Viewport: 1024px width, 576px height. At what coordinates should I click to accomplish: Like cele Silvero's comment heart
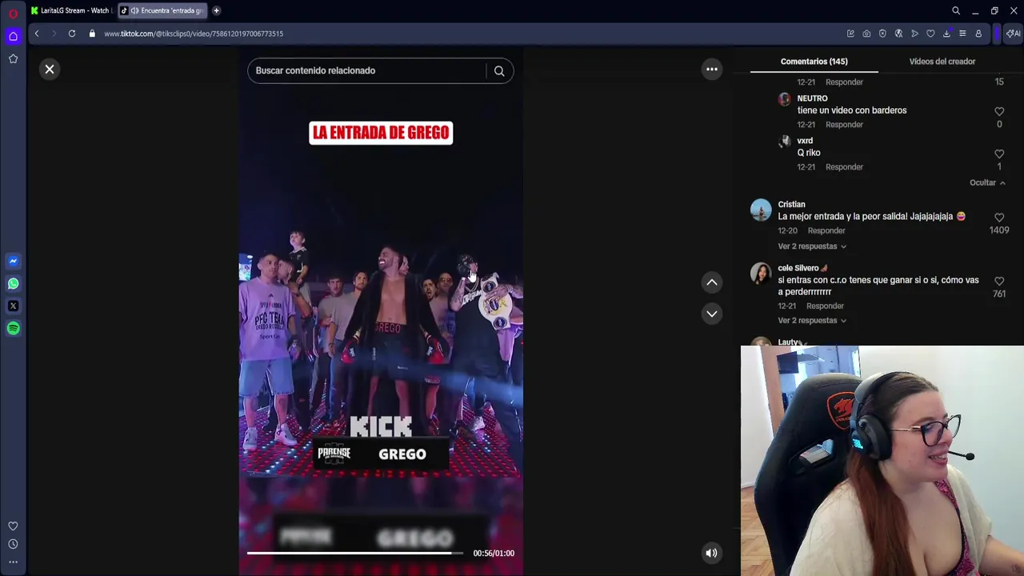click(999, 281)
